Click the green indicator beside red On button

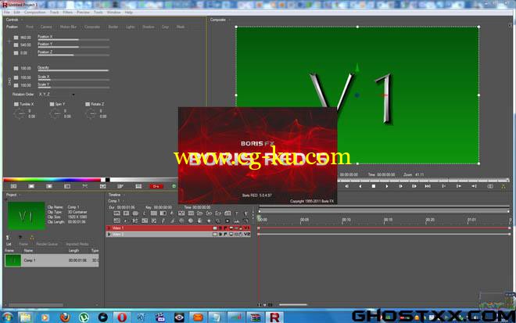coord(174,186)
